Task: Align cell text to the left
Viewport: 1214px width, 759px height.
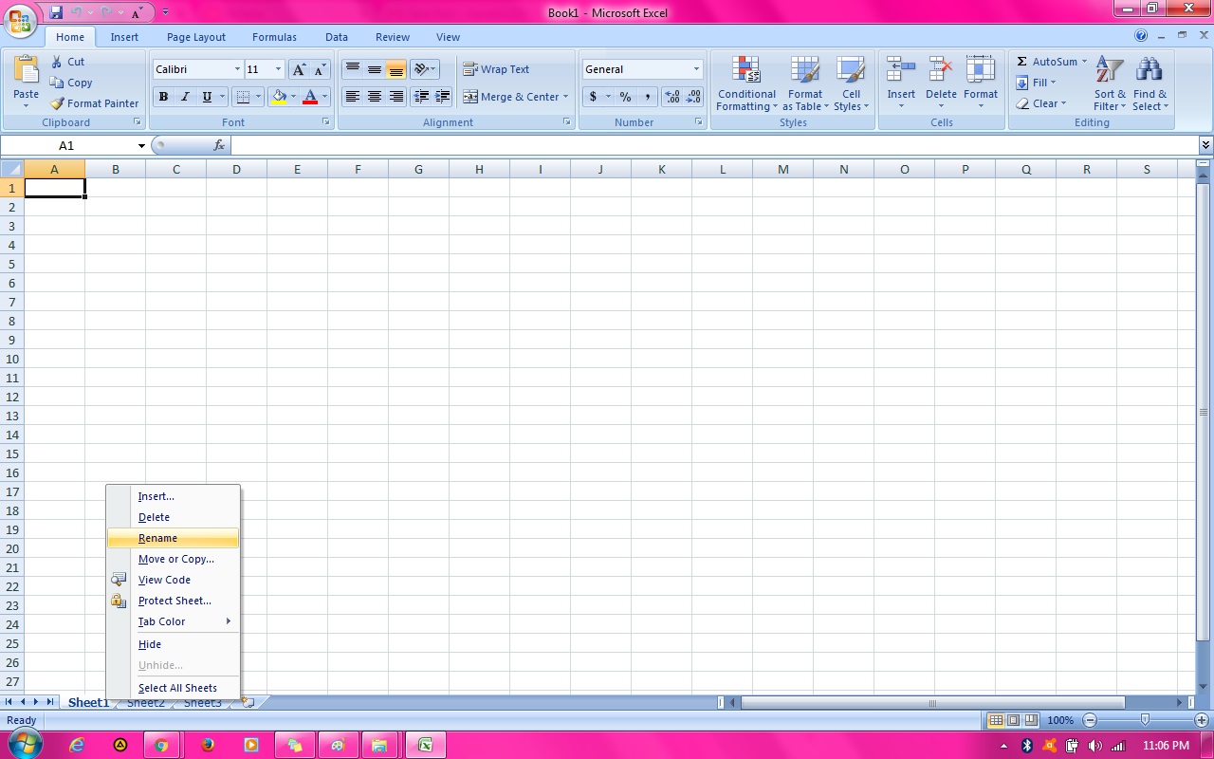Action: 352,97
